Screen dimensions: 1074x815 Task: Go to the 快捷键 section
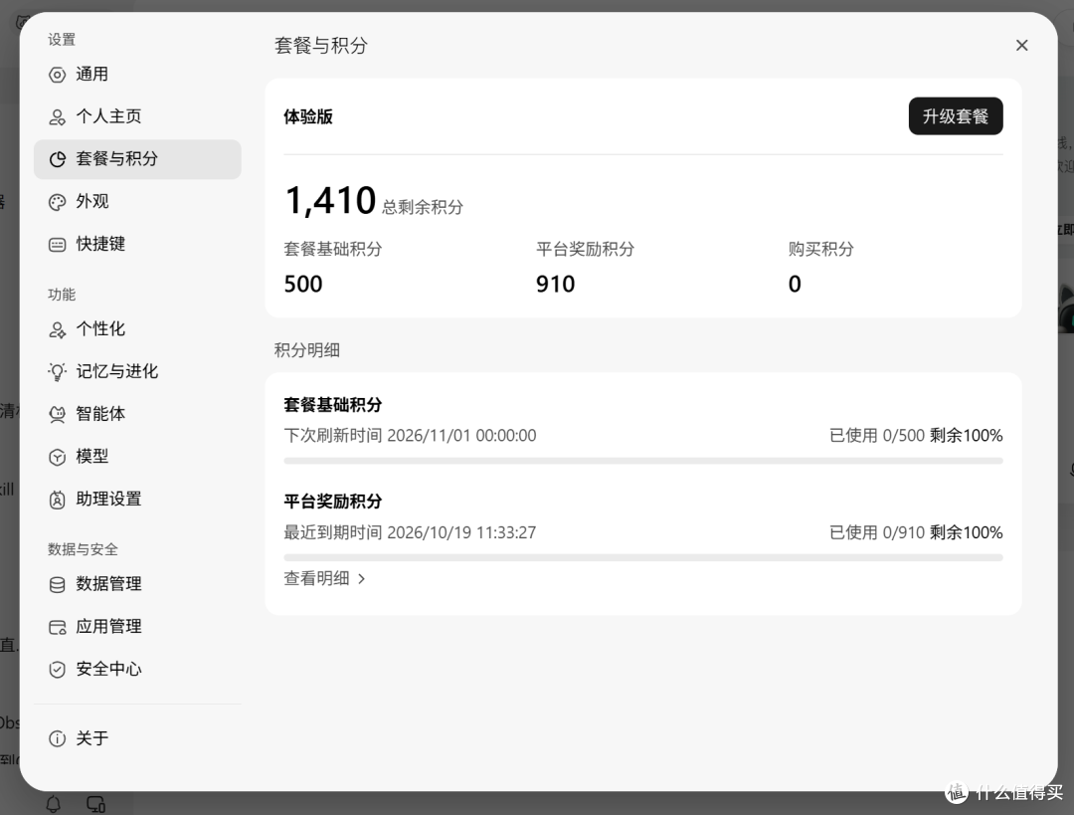(x=137, y=244)
